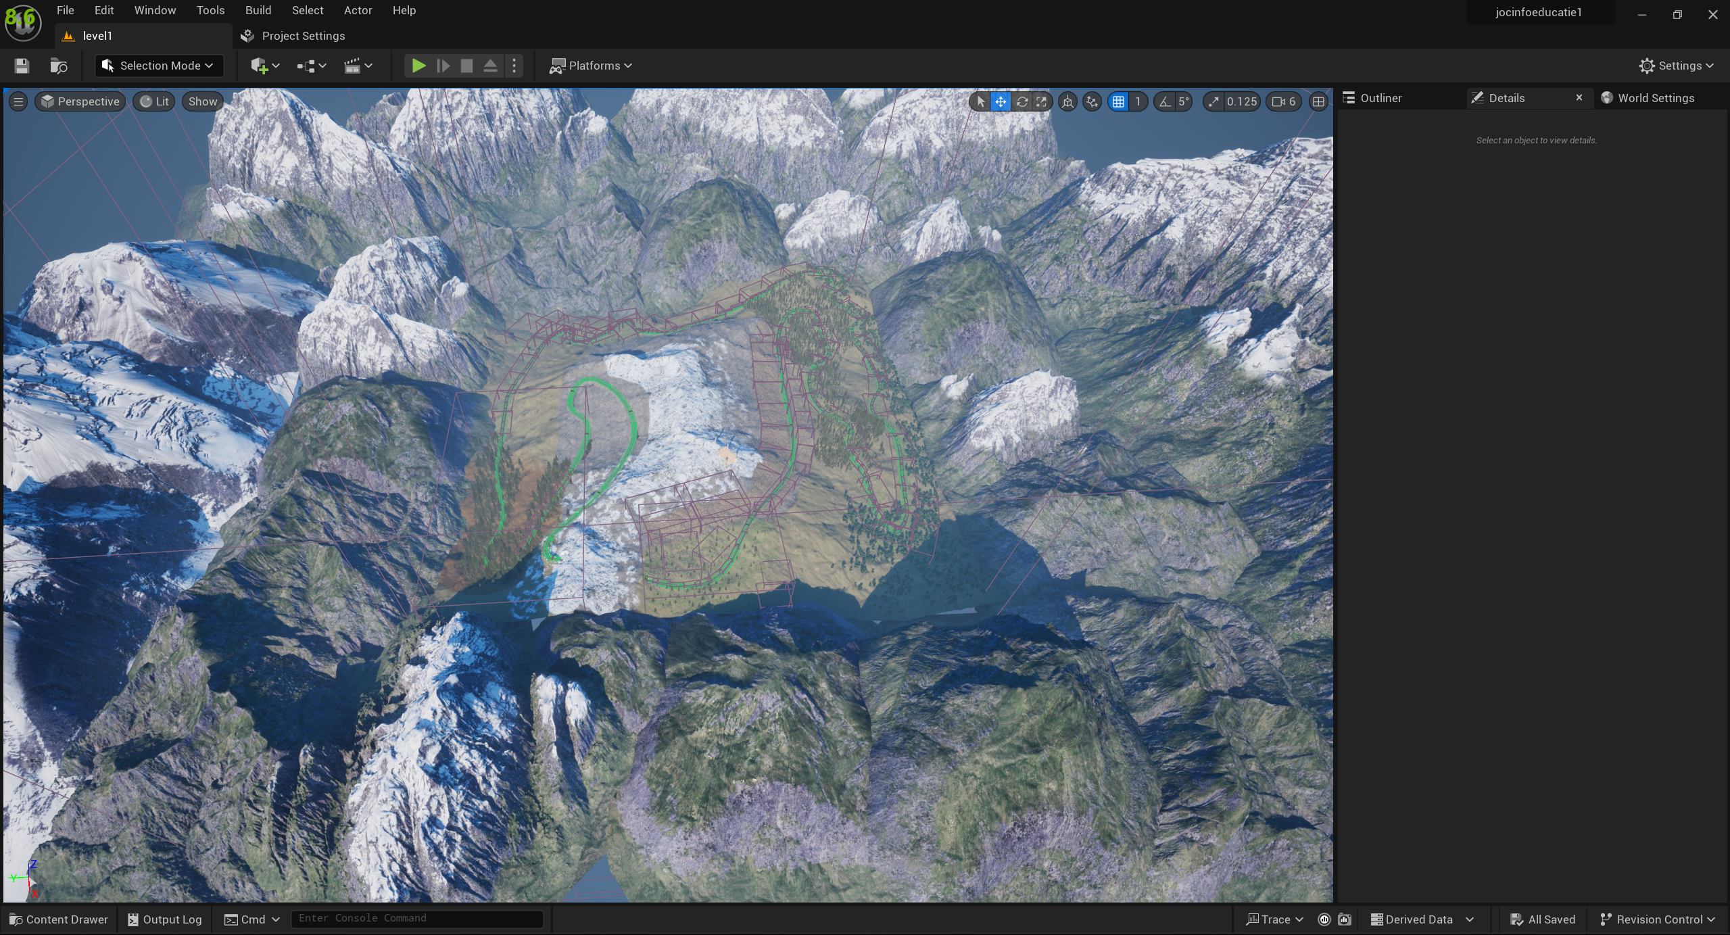
Task: Expand the Platforms dropdown
Action: 591,66
